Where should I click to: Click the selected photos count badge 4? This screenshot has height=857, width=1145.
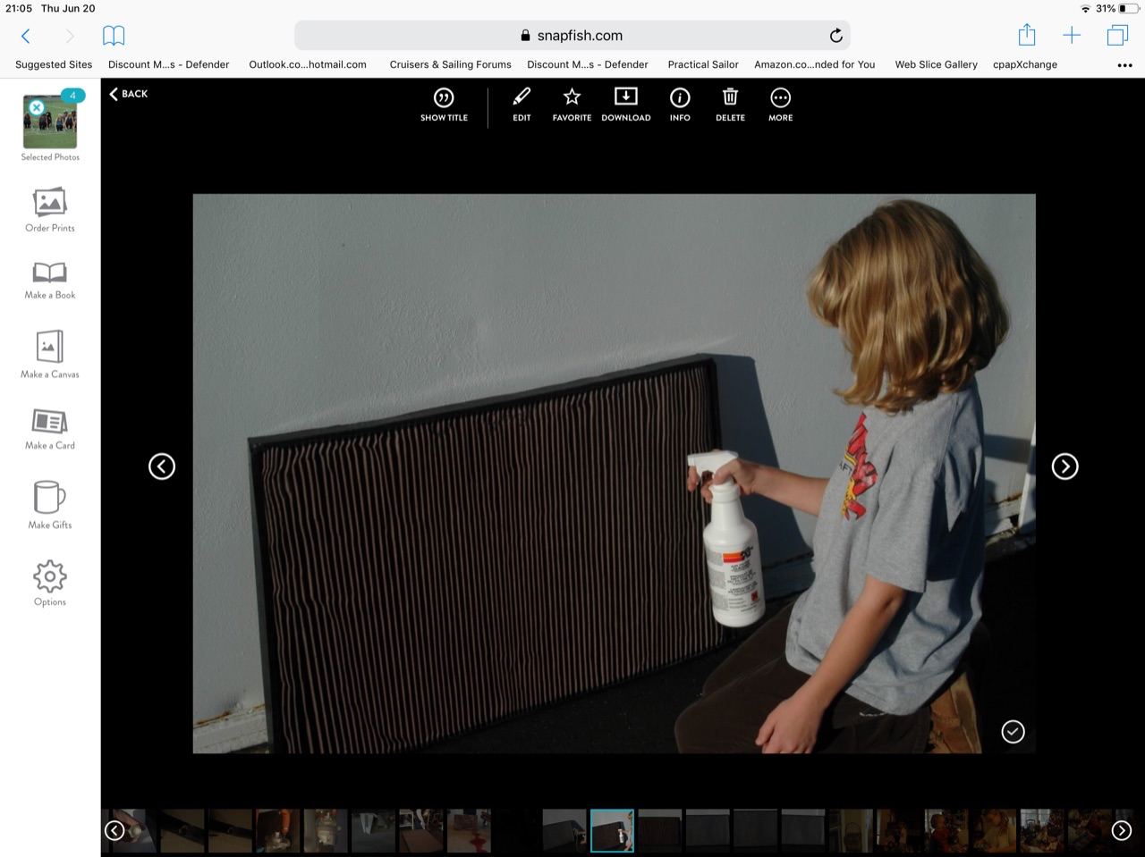point(72,96)
